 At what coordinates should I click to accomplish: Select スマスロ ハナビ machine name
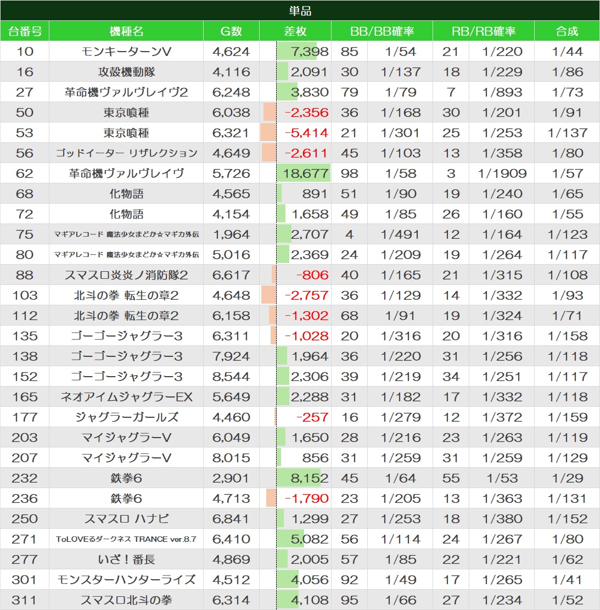coord(126,518)
